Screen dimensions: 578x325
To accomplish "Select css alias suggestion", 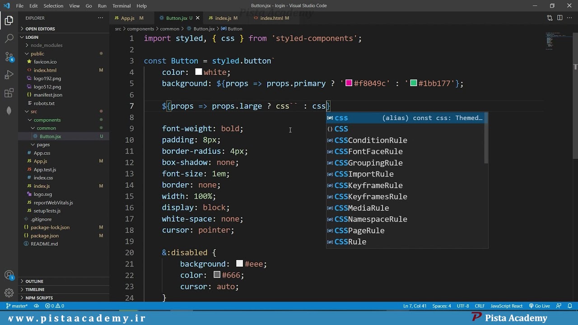I will pyautogui.click(x=406, y=118).
